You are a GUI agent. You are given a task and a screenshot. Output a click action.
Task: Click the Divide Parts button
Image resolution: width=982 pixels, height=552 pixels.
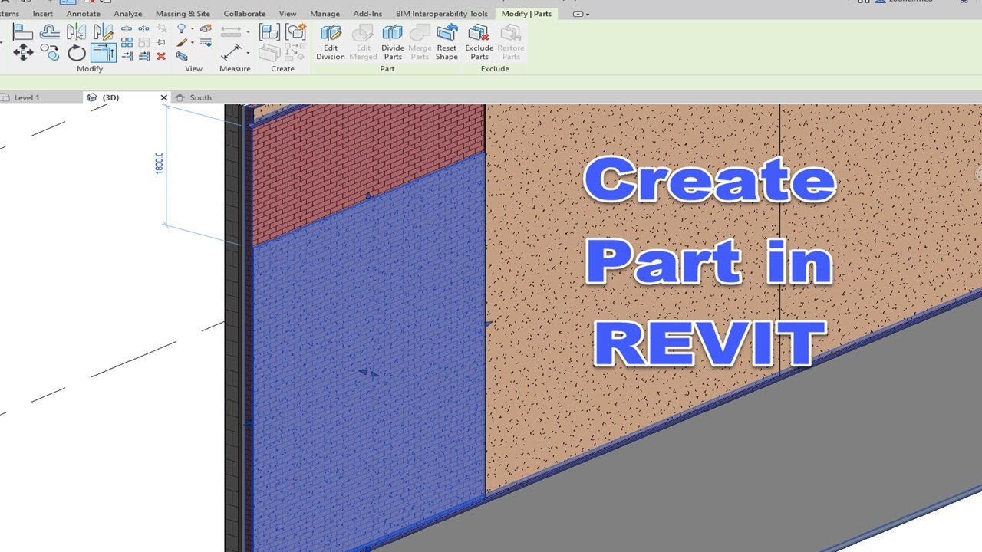coord(393,42)
